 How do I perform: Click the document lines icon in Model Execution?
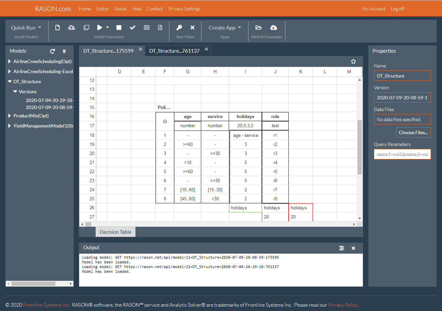[x=160, y=28]
